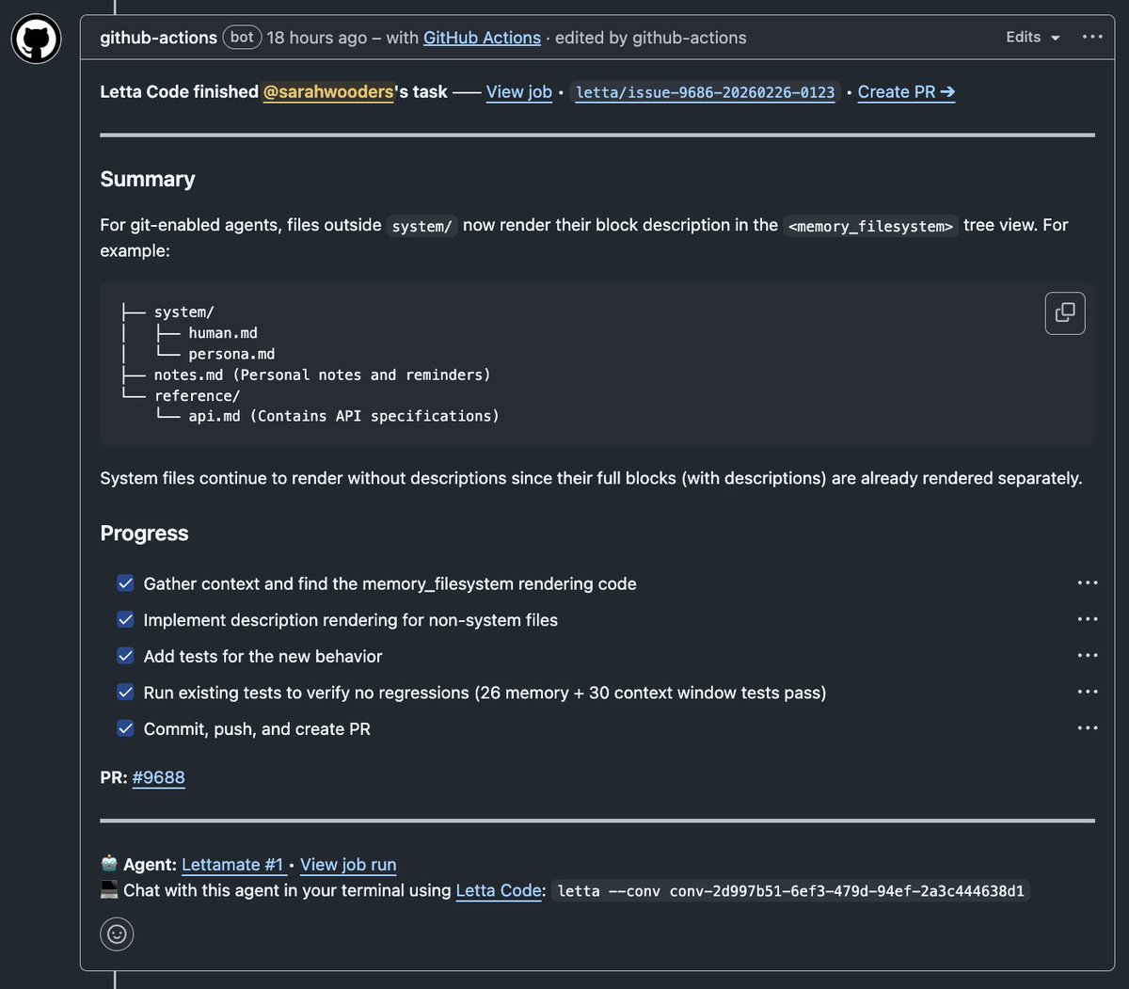Click View job run link
This screenshot has height=989, width=1129.
[348, 864]
